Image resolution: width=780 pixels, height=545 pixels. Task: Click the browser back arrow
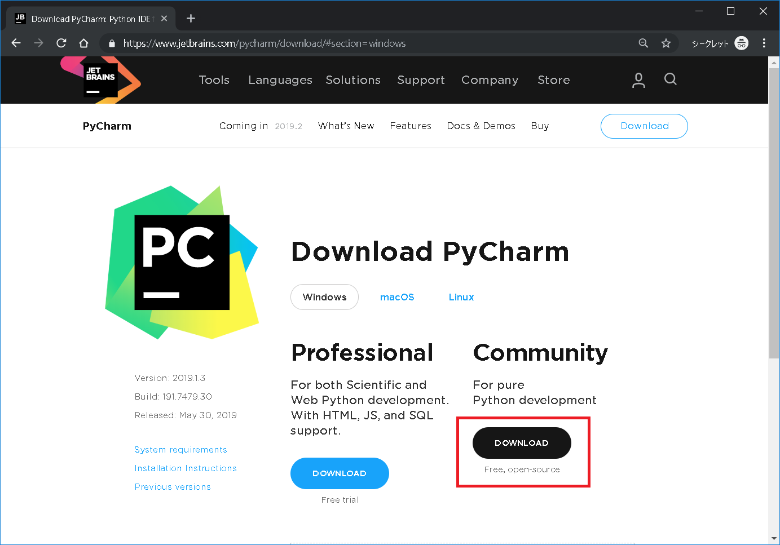click(x=16, y=43)
